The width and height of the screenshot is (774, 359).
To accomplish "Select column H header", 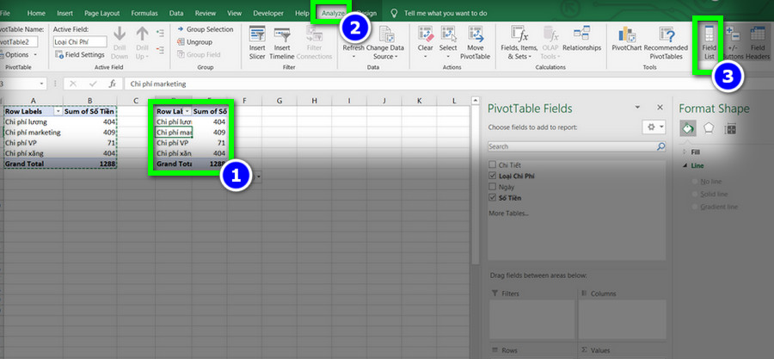I will pyautogui.click(x=315, y=101).
